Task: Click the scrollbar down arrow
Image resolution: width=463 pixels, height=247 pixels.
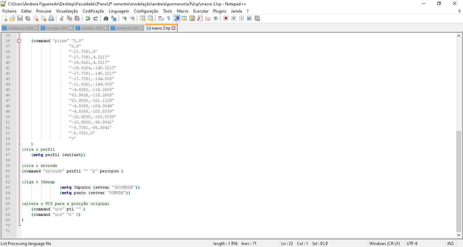Action: (459, 235)
